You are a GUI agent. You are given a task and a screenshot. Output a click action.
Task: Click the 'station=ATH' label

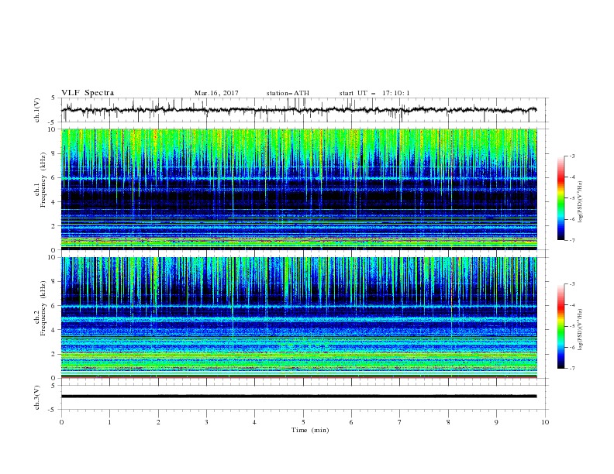(x=288, y=93)
